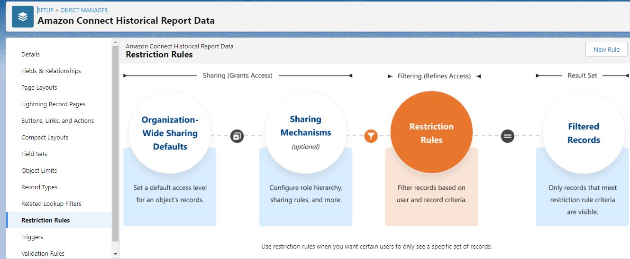Open the SETUP breadcrumb link
This screenshot has width=630, height=259.
46,10
